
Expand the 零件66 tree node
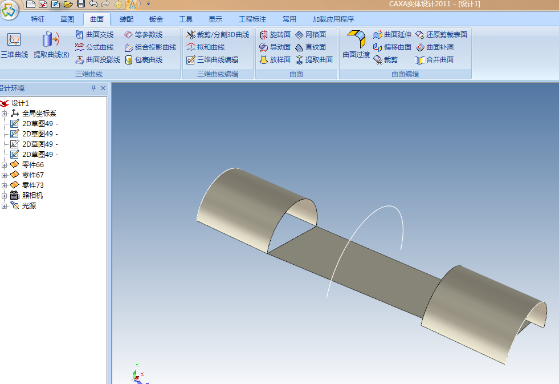tap(5, 165)
